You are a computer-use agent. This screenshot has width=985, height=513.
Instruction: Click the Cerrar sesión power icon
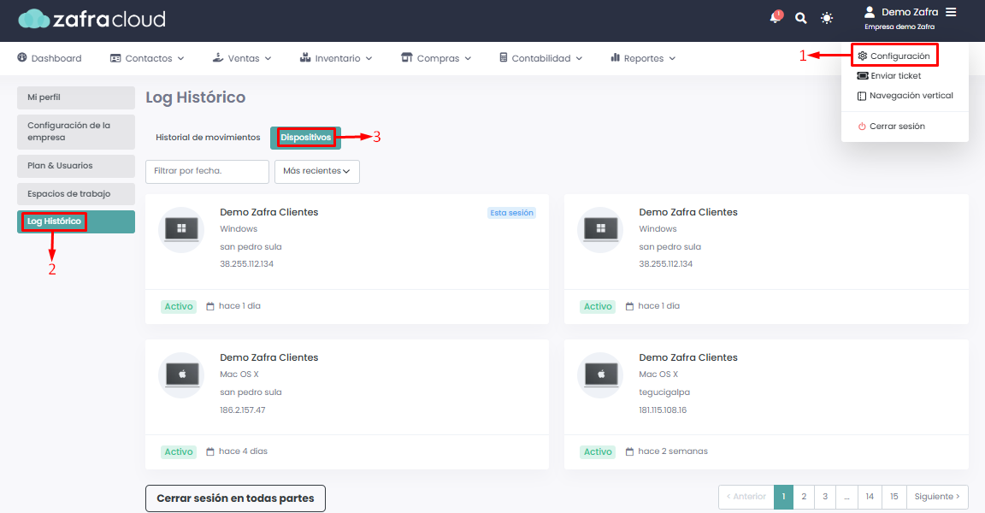pyautogui.click(x=862, y=127)
